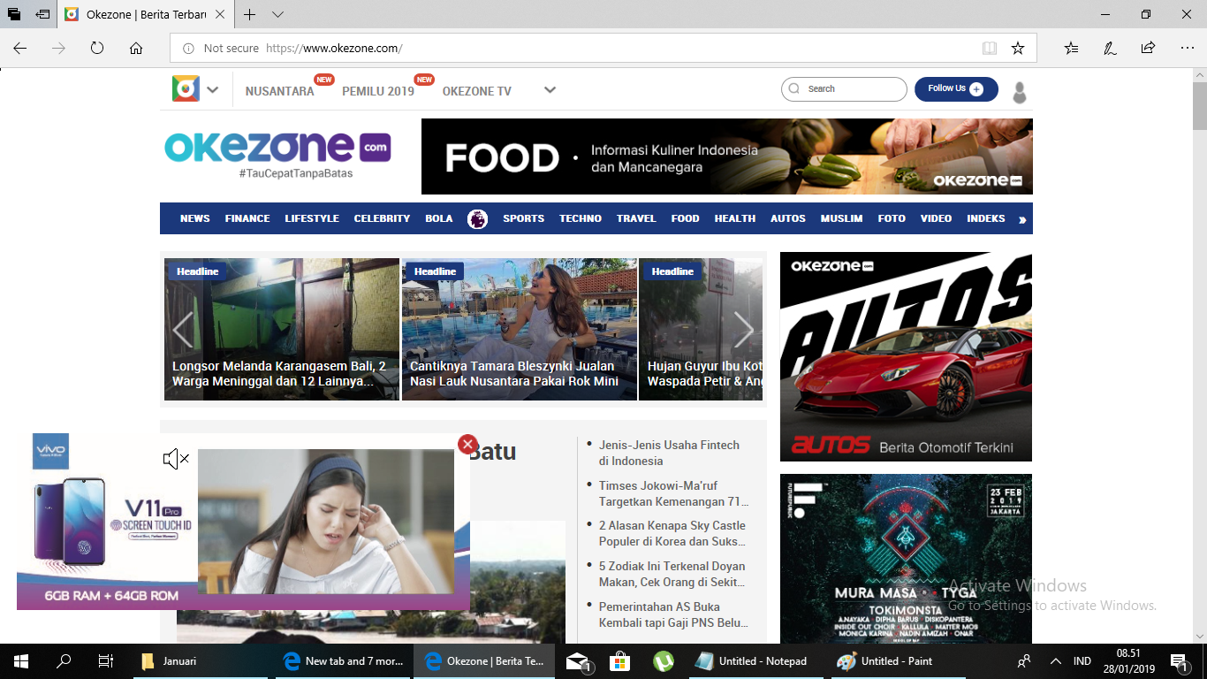
Task: Open the OKEZONE TV section
Action: pyautogui.click(x=477, y=91)
